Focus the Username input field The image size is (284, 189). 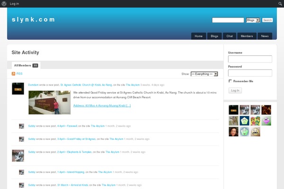(x=250, y=59)
